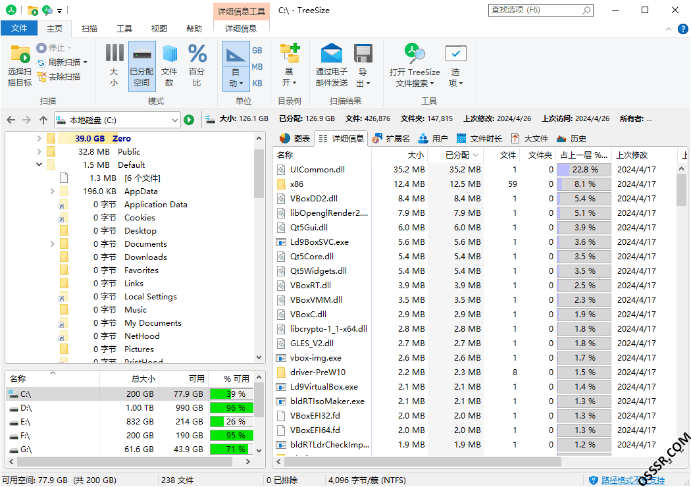This screenshot has width=691, height=487.
Task: Switch mode to 文件数 file count
Action: (169, 66)
